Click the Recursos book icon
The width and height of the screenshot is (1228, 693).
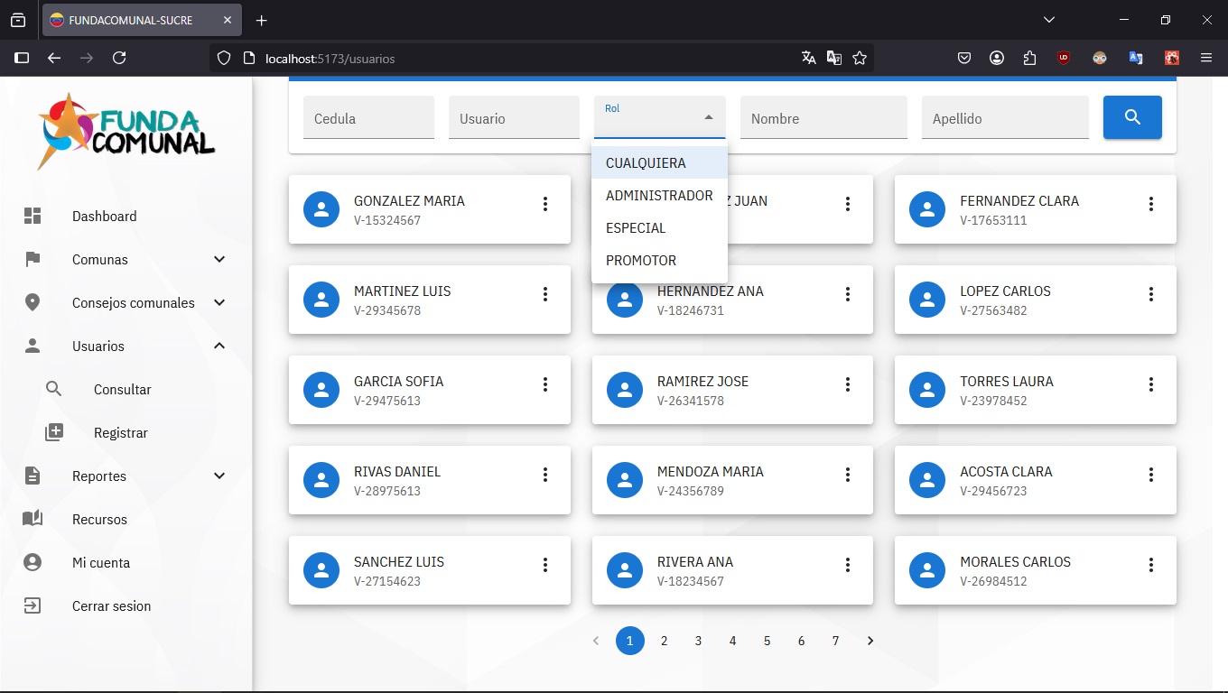33,519
